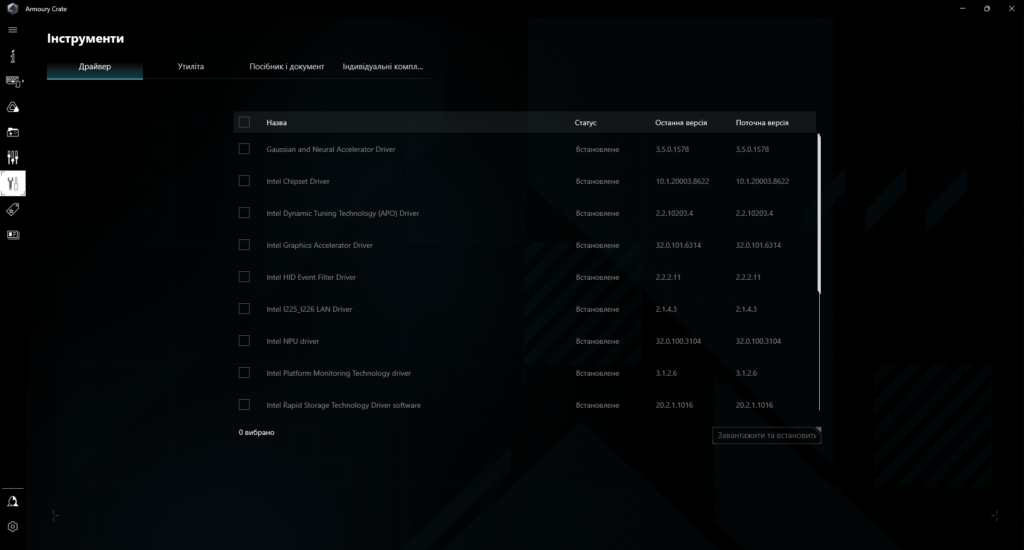The height and width of the screenshot is (550, 1024).
Task: Click latest version 2.2.2.11 in HID Event Filter row
Action: [x=668, y=277]
